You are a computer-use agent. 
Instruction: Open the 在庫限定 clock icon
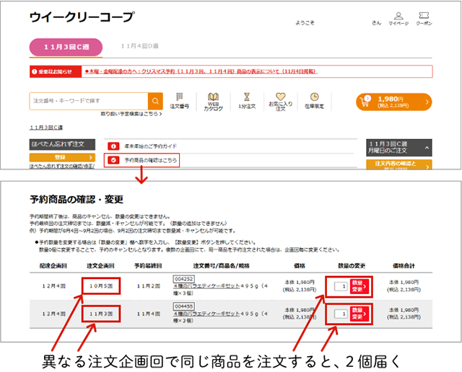pyautogui.click(x=315, y=101)
